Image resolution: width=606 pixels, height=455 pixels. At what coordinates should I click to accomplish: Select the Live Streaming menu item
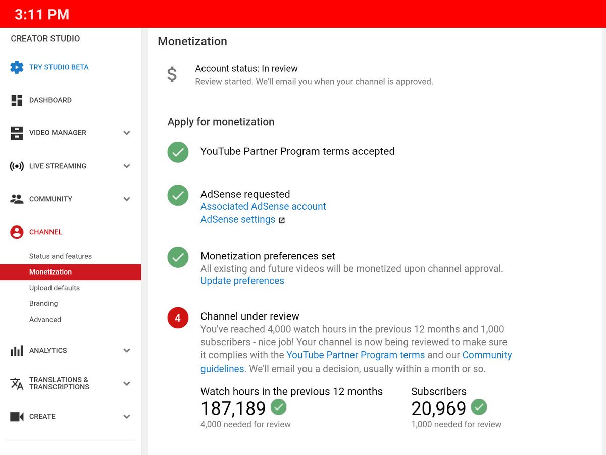point(58,166)
